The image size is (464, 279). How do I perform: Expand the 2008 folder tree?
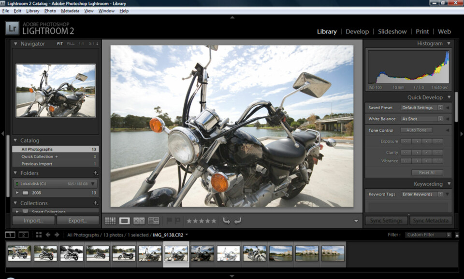pyautogui.click(x=17, y=193)
